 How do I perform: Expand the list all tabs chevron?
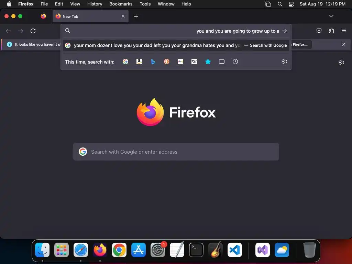pos(331,16)
